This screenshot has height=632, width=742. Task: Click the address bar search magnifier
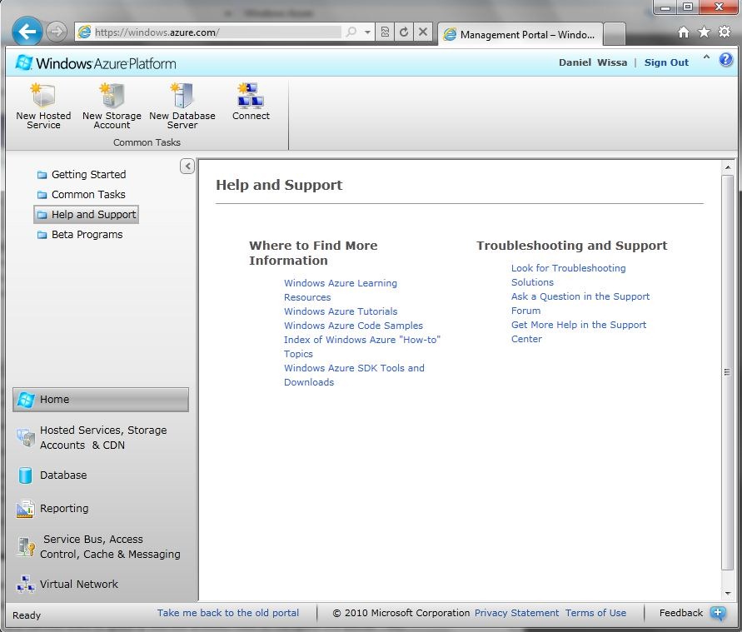351,32
